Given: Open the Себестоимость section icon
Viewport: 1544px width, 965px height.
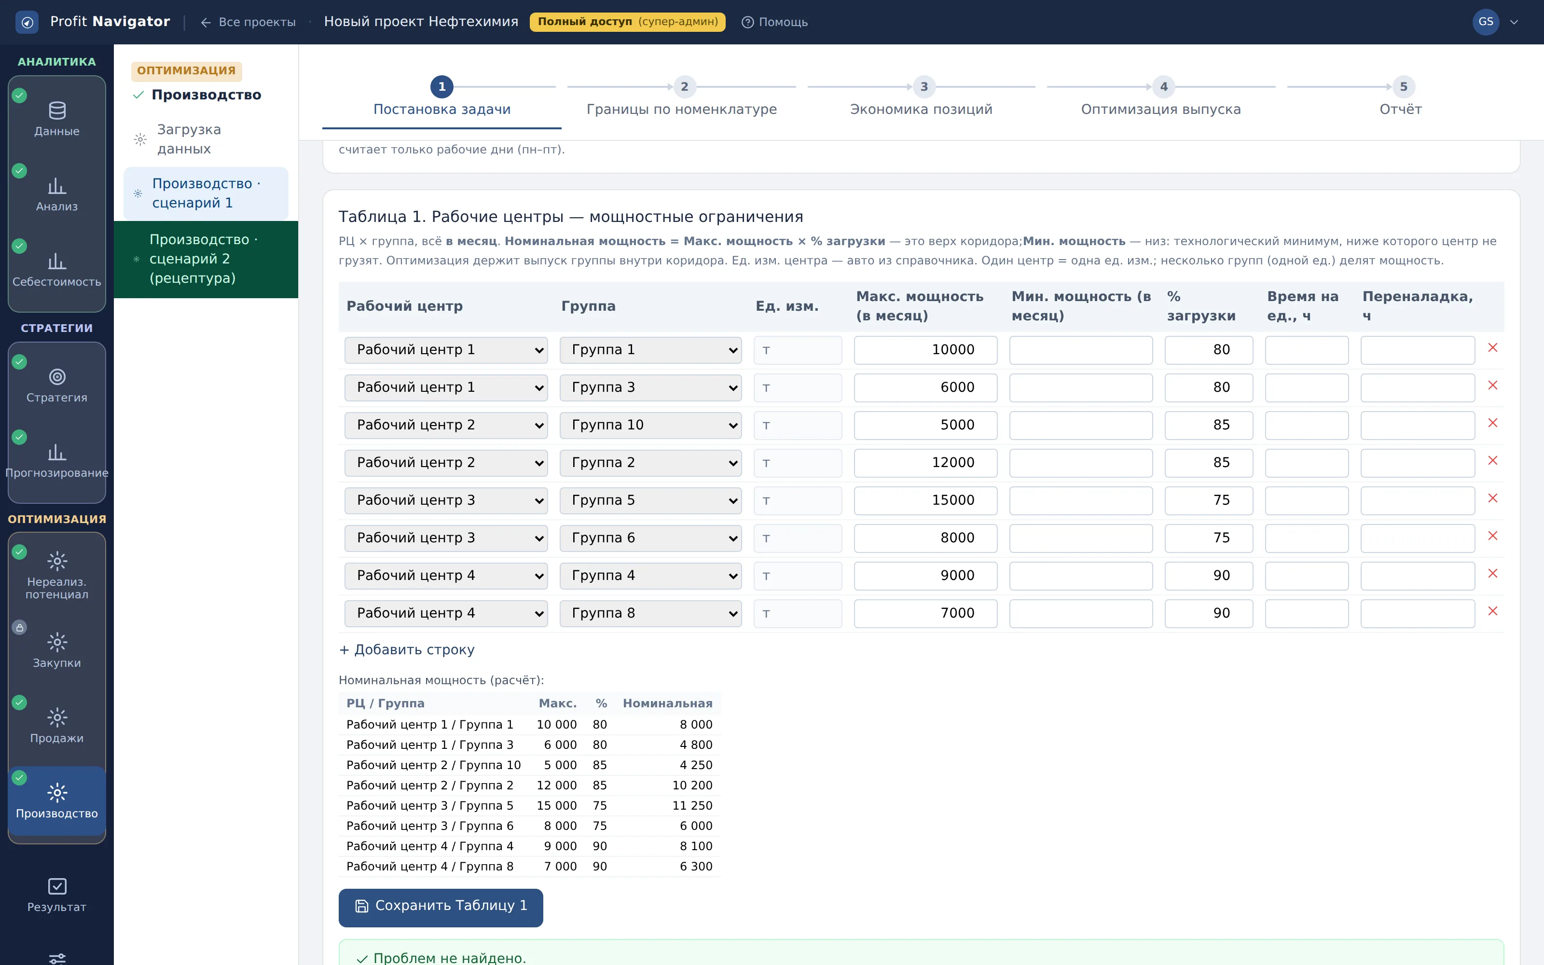Looking at the screenshot, I should pos(57,261).
